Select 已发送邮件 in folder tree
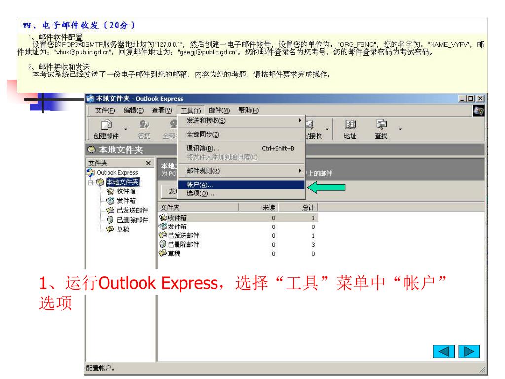The image size is (505, 379). pyautogui.click(x=132, y=210)
